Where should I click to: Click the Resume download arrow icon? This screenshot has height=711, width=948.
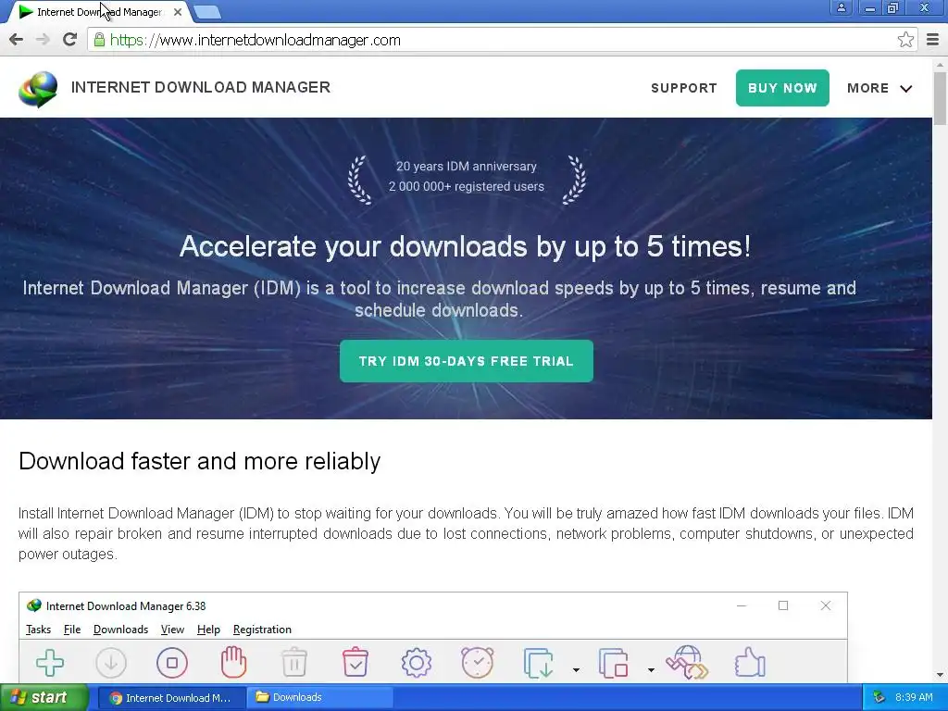[x=111, y=663]
